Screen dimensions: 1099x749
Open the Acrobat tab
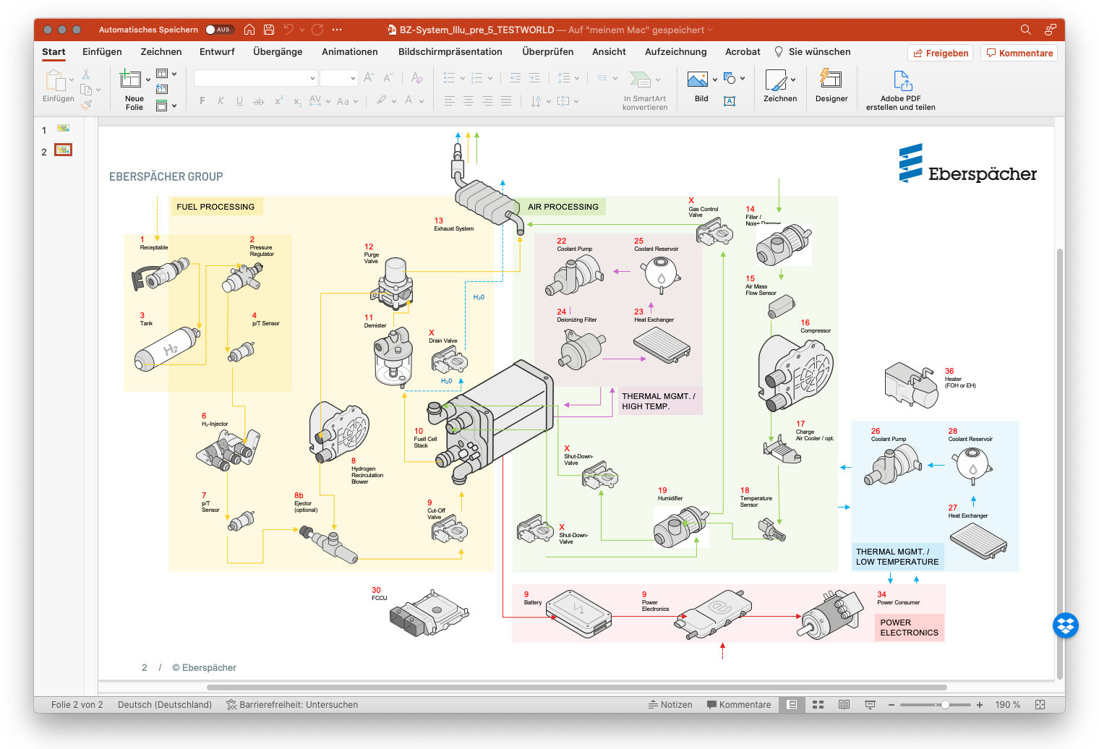[743, 52]
